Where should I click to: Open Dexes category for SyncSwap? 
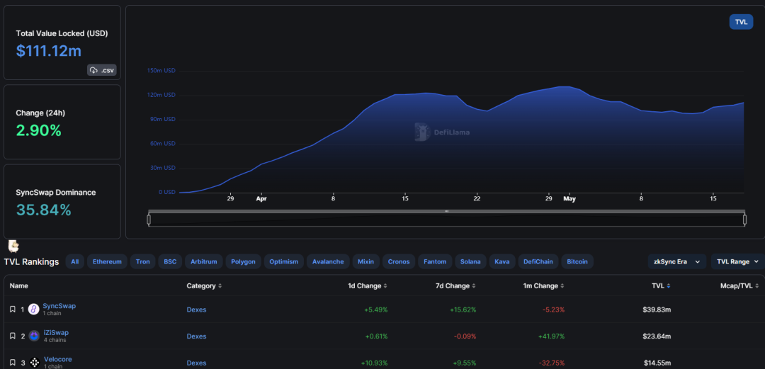[197, 310]
